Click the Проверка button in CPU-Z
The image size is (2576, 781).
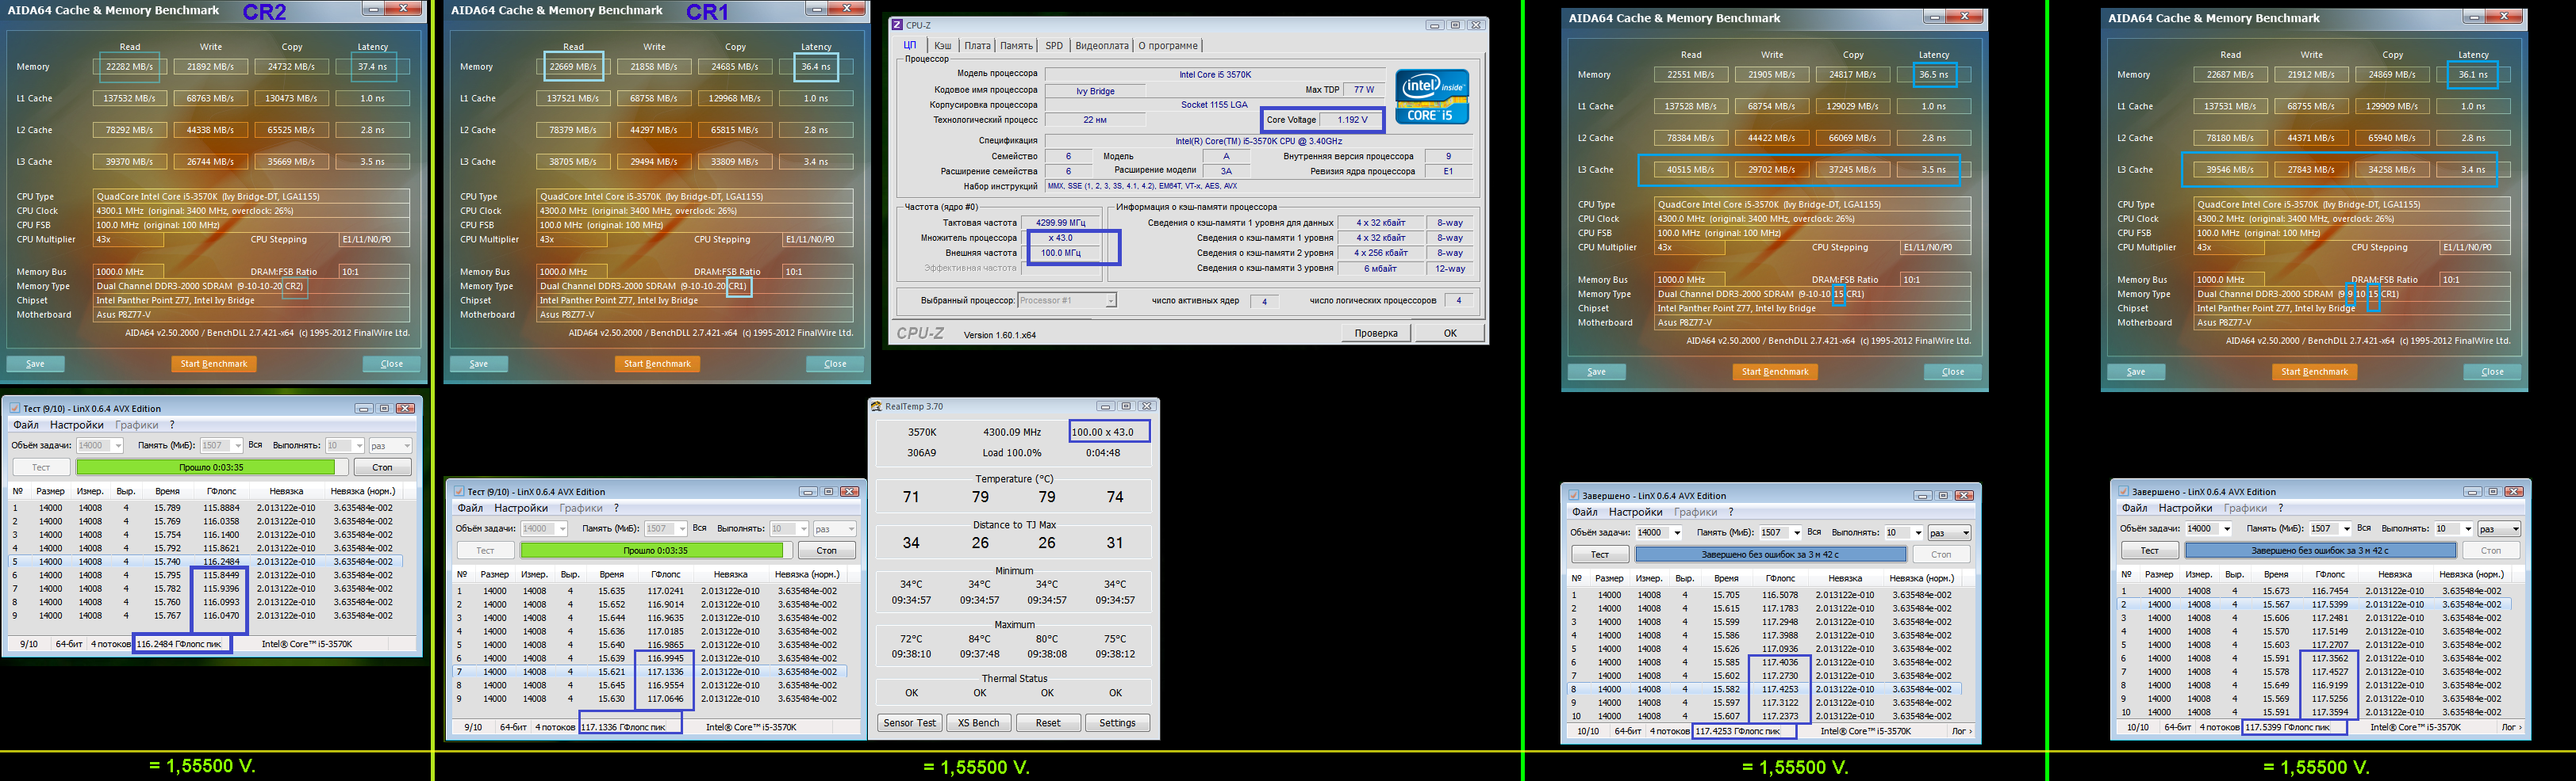pyautogui.click(x=1376, y=333)
